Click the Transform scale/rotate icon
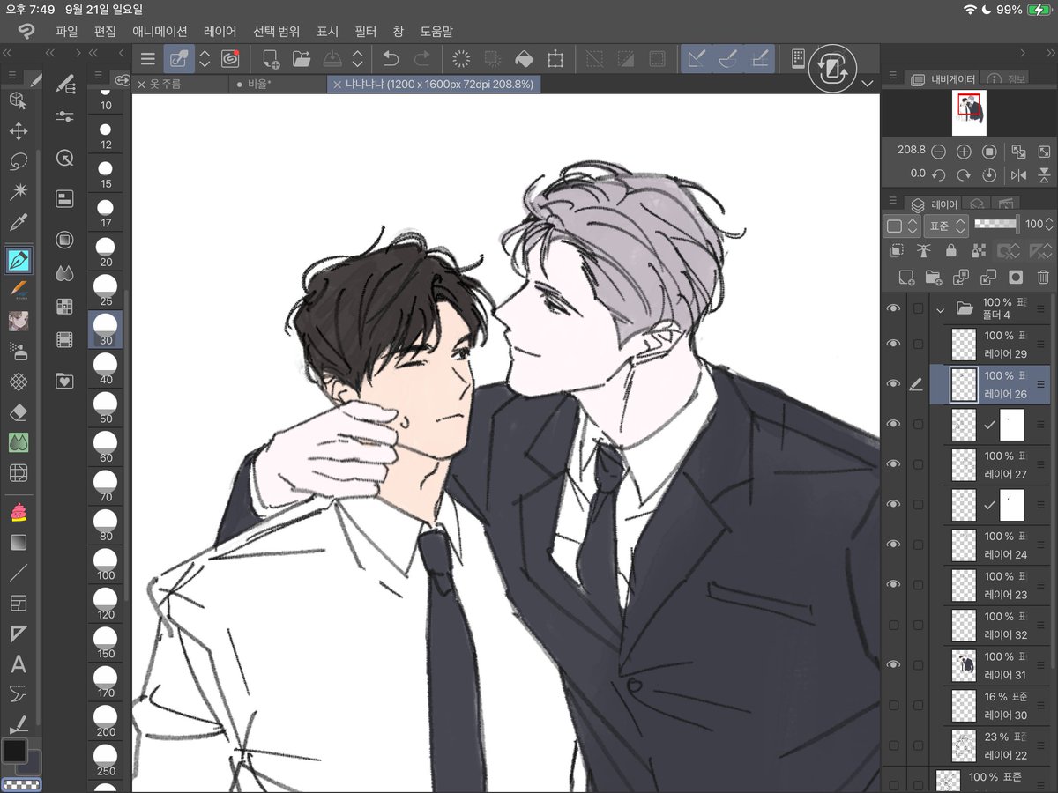Image resolution: width=1058 pixels, height=793 pixels. point(555,59)
